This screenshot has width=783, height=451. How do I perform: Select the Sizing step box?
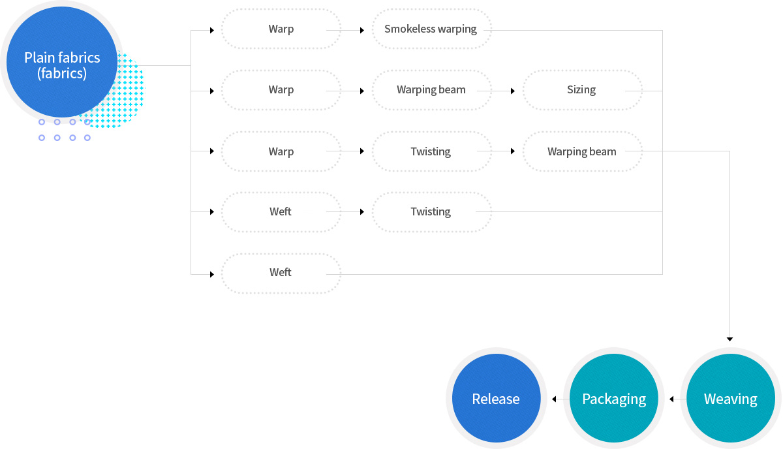[x=581, y=90]
